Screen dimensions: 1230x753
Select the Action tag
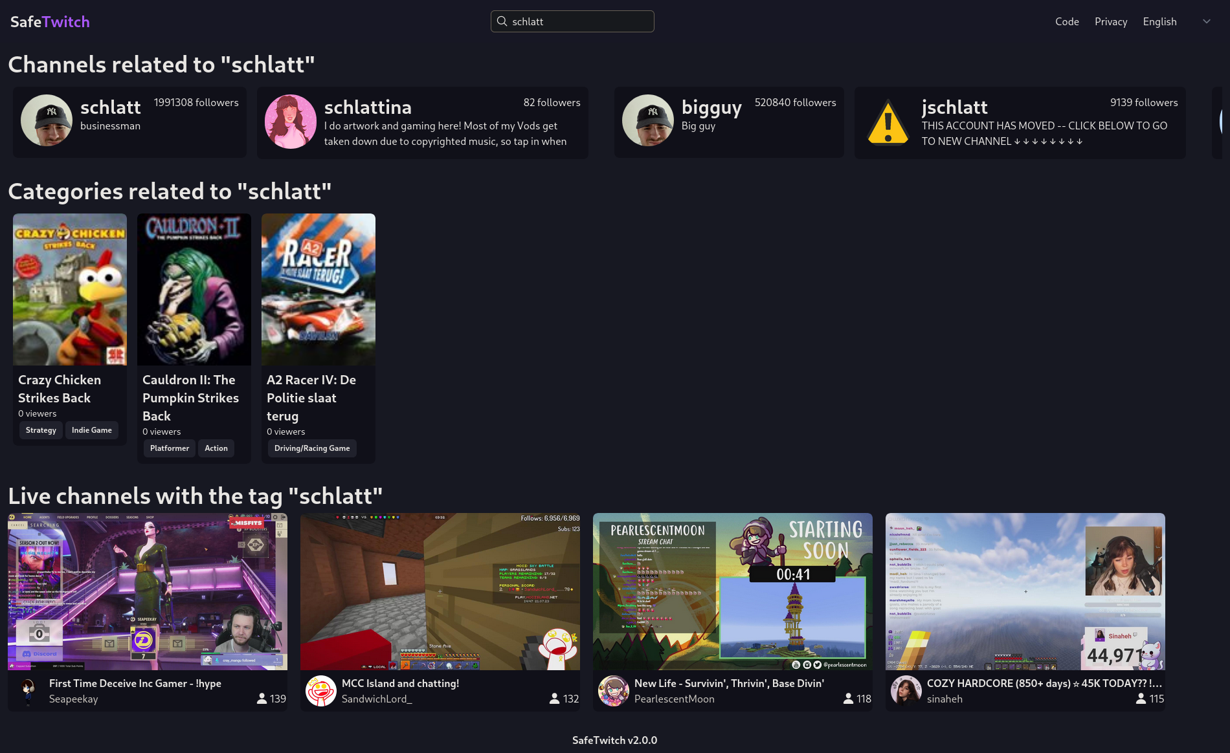tap(216, 448)
